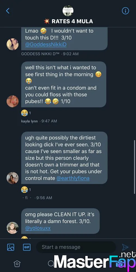Open fi's profile picture
136x272 pixels.
pyautogui.click(x=13, y=178)
